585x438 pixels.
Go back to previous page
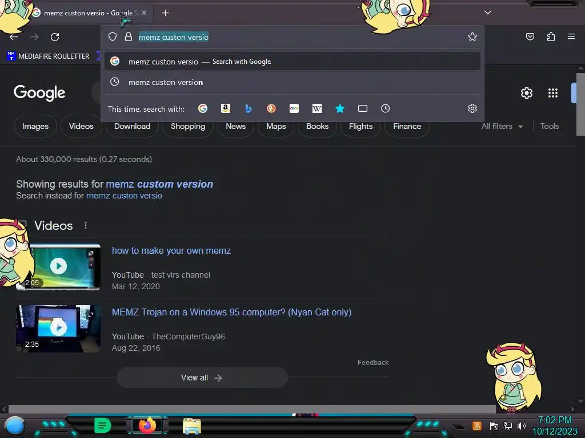[14, 37]
